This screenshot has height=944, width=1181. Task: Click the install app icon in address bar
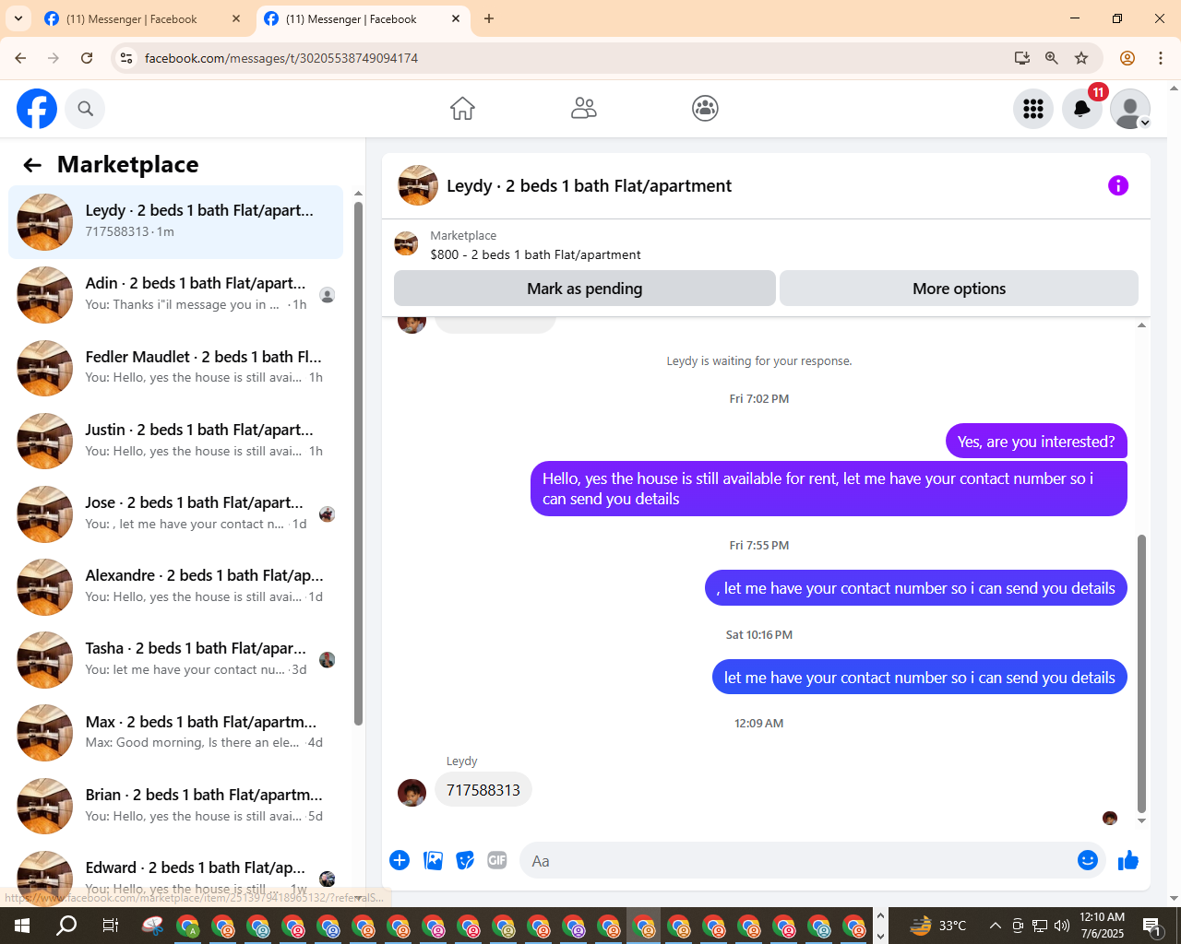(x=1022, y=58)
